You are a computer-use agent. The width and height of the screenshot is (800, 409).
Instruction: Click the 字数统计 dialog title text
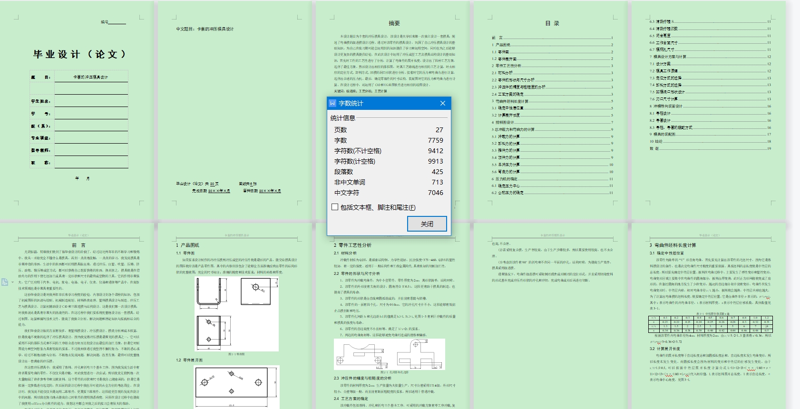click(351, 103)
